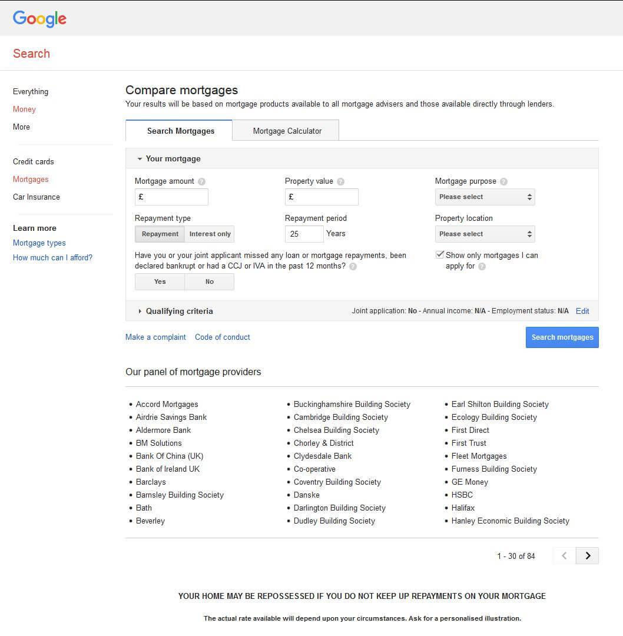The image size is (623, 636).
Task: Open 'How much can I afford?' link
Action: (52, 257)
